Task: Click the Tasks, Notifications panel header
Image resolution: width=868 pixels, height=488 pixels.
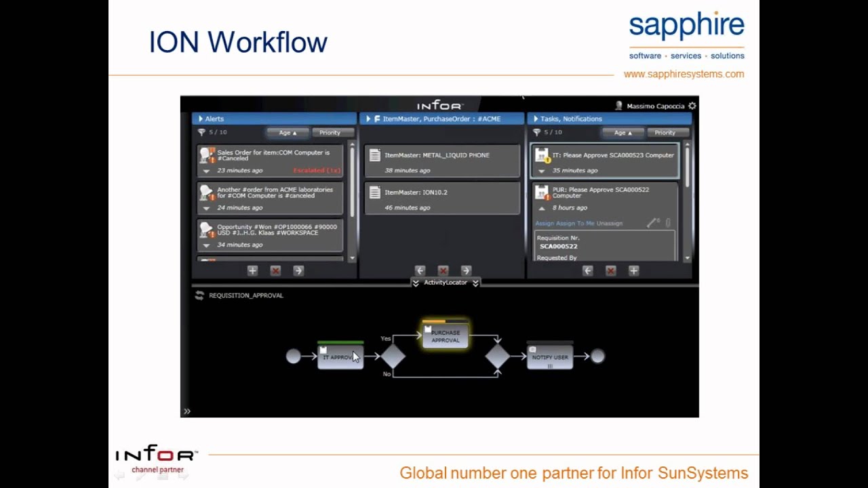Action: (x=610, y=119)
